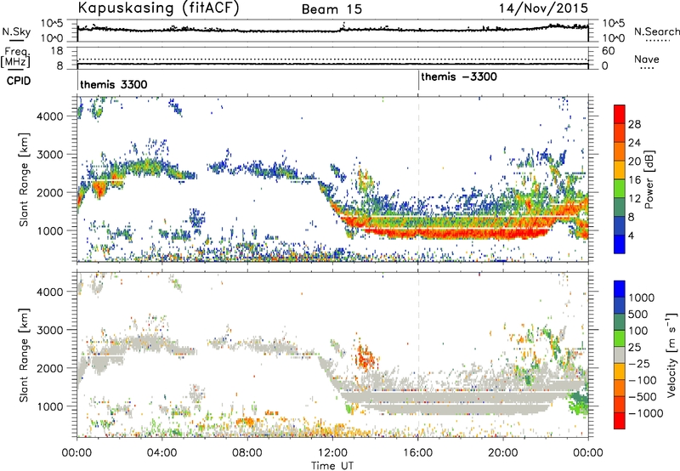
Task: Select the '12:00' time axis label
Action: coord(332,453)
